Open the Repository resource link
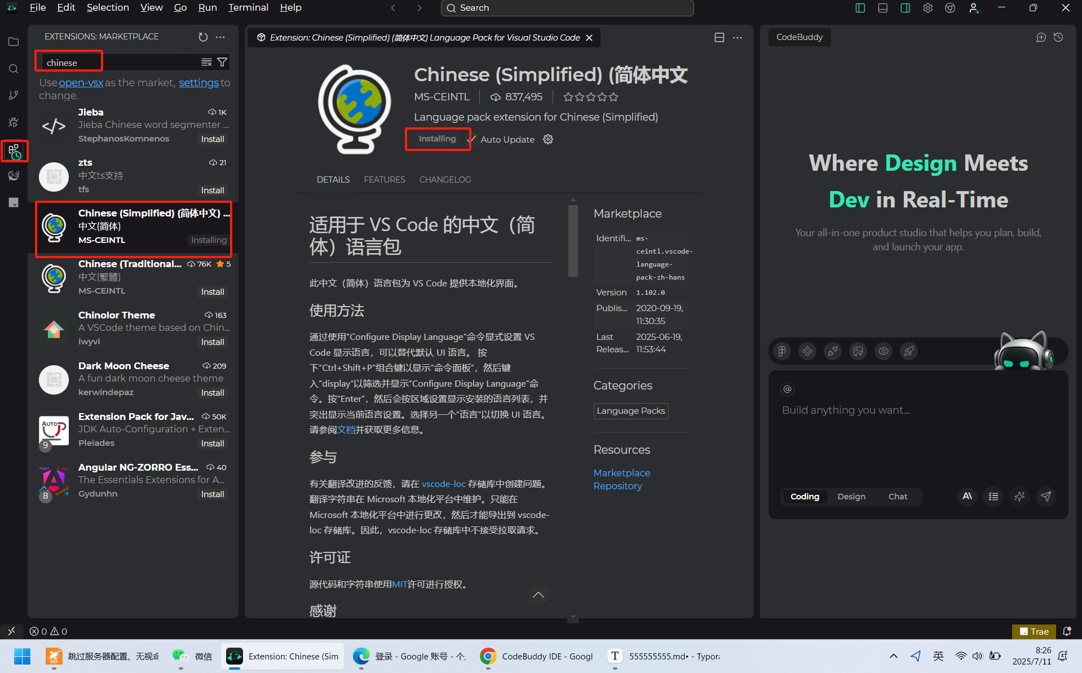Viewport: 1082px width, 673px height. click(x=617, y=486)
